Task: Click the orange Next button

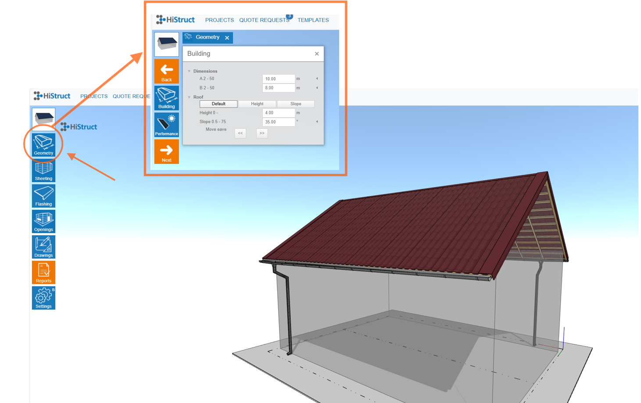Action: click(x=167, y=152)
